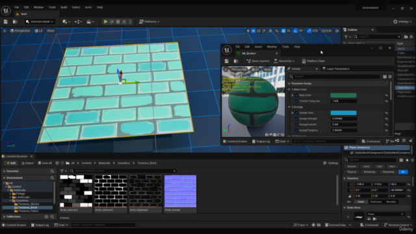Click the Stop simulation button
The image size is (416, 234).
point(118,21)
